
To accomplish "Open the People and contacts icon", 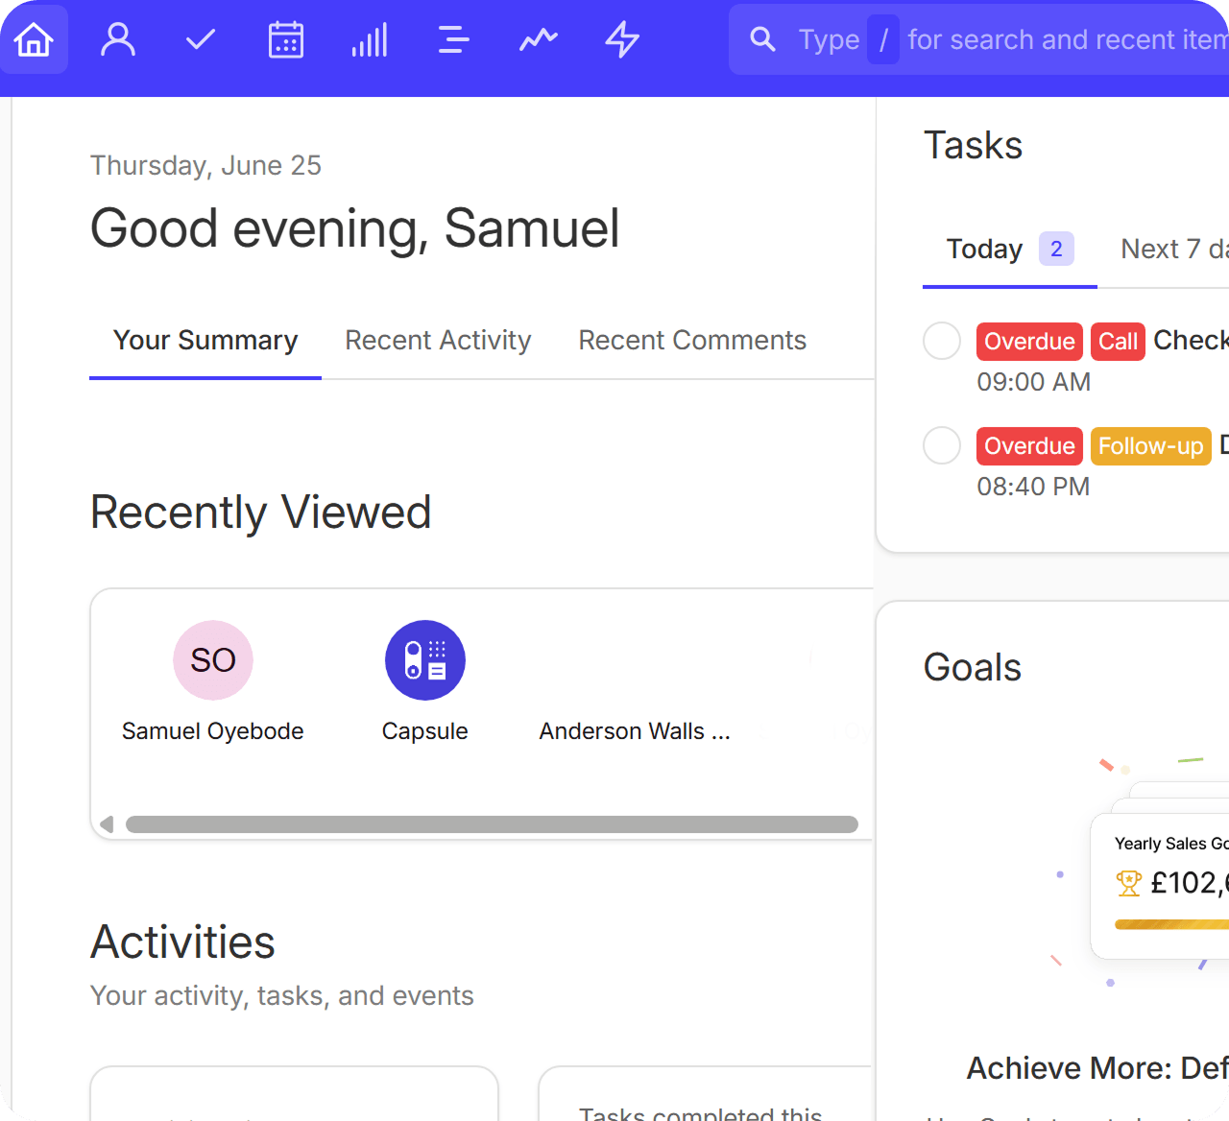I will click(118, 39).
